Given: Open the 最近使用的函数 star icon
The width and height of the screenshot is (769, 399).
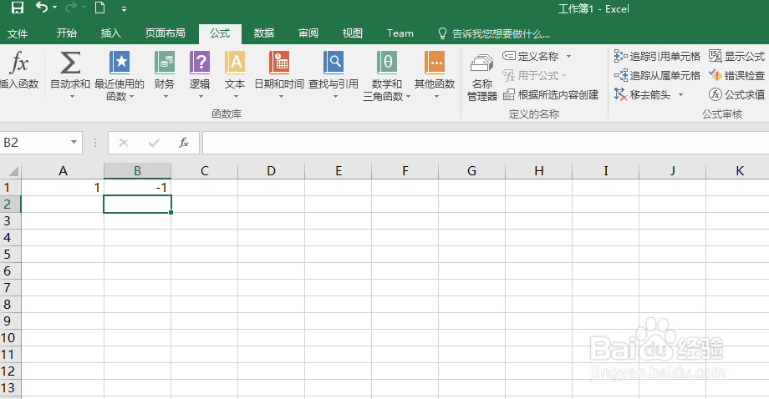Looking at the screenshot, I should [x=120, y=63].
